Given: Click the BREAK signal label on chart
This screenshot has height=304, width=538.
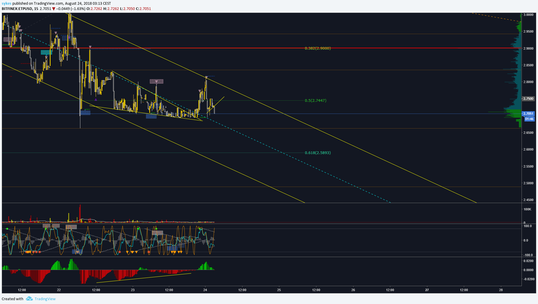Looking at the screenshot, I should 156,81.
